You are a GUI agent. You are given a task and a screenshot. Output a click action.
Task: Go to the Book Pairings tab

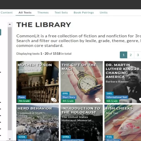(84, 13)
